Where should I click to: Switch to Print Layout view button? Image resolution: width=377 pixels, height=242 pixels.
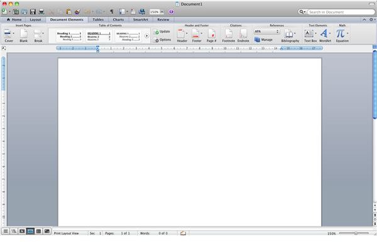point(30,231)
